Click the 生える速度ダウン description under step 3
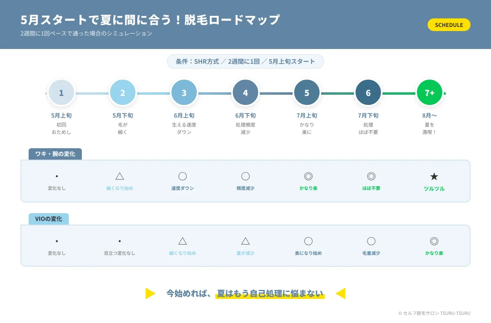This screenshot has width=491, height=323. click(x=184, y=129)
